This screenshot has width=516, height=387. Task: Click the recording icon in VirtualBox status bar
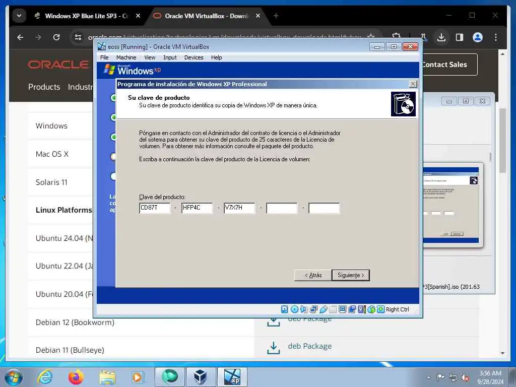352,309
